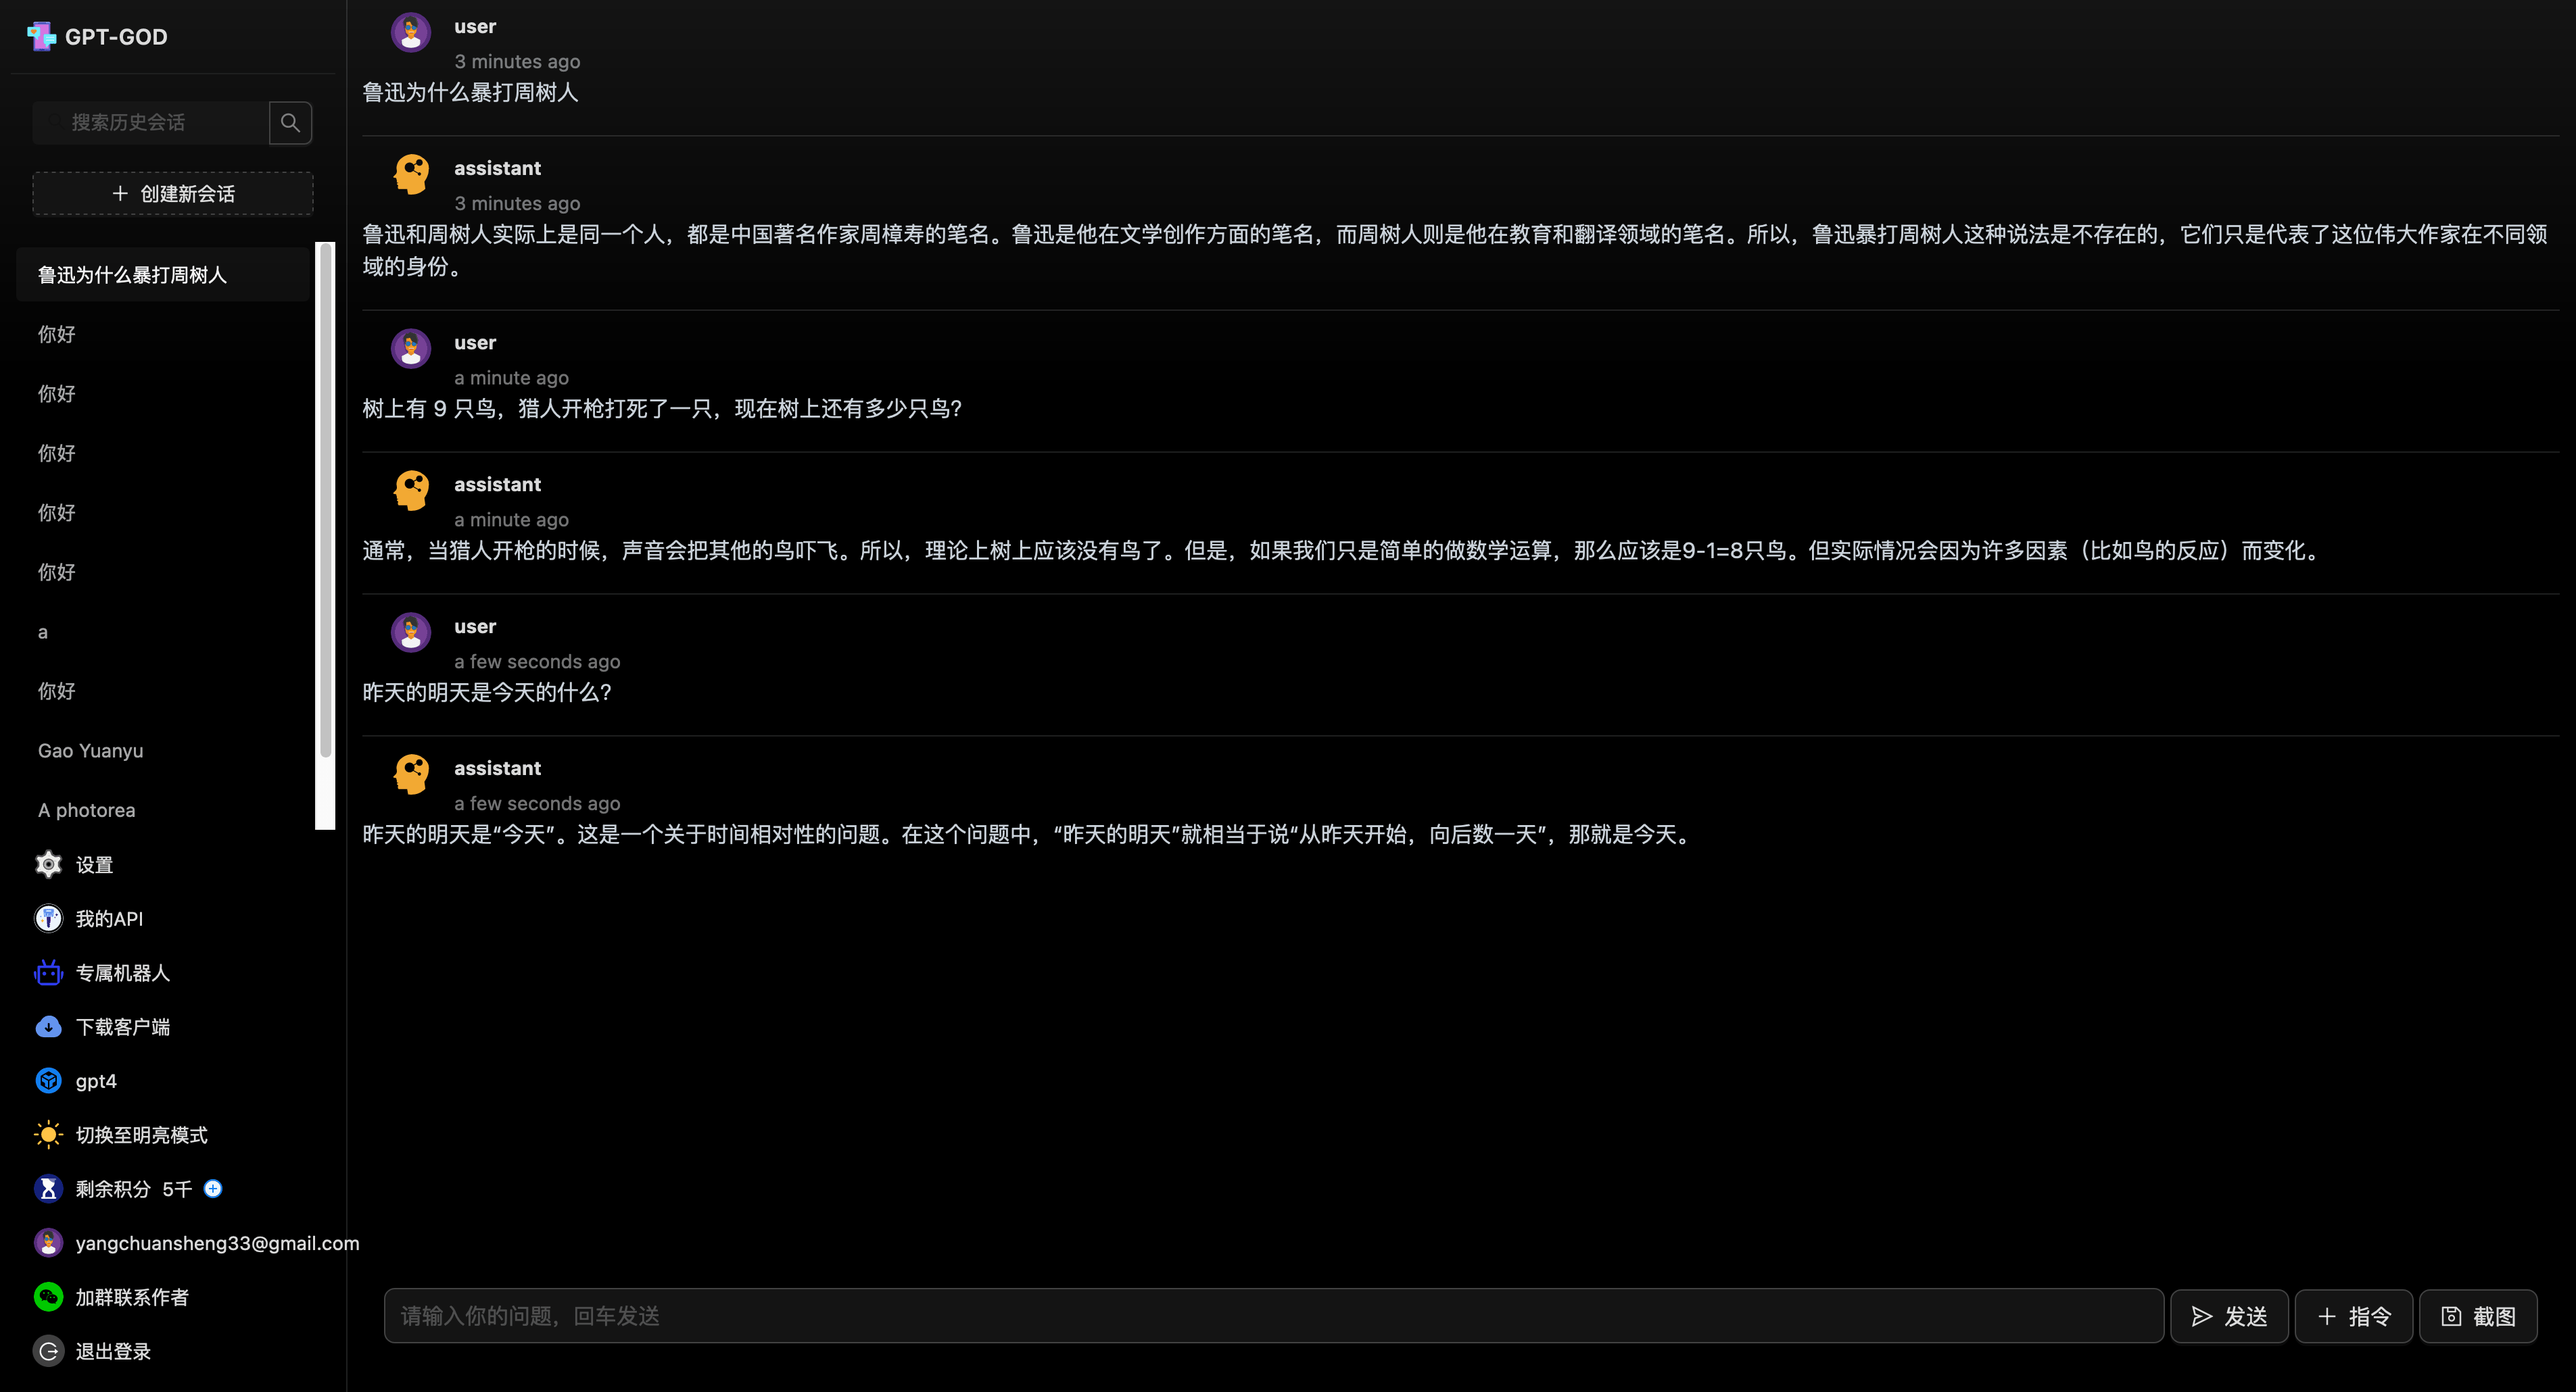Click assistant avatar on 昨天的明天 answer

410,774
